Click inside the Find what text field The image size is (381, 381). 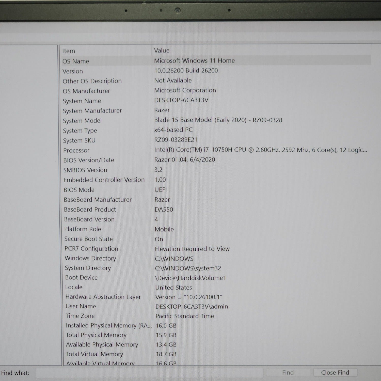(149, 373)
